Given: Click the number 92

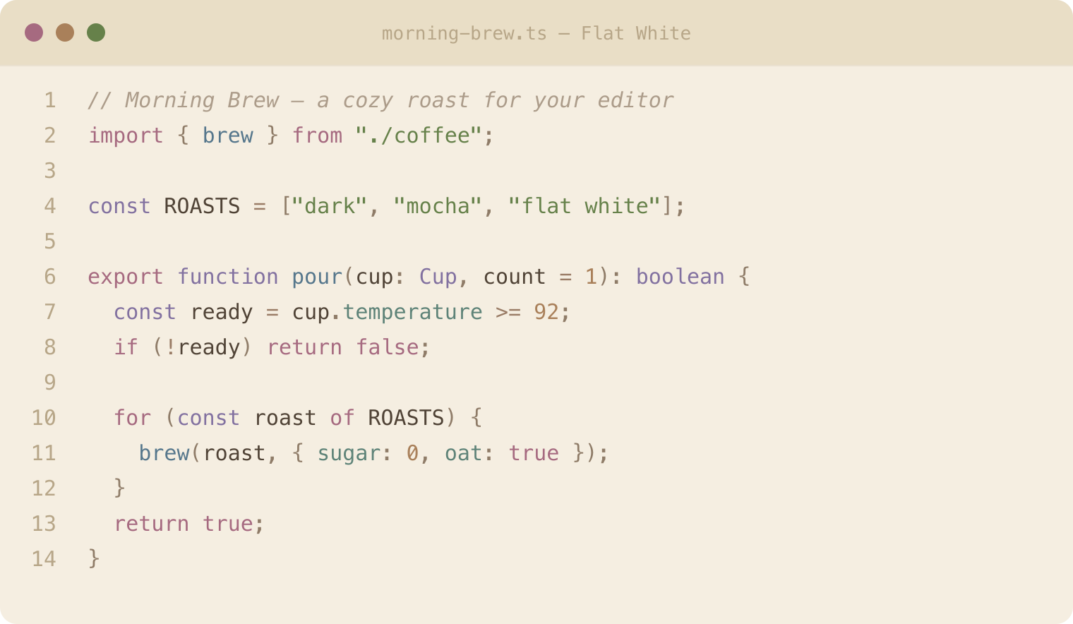Looking at the screenshot, I should 546,312.
